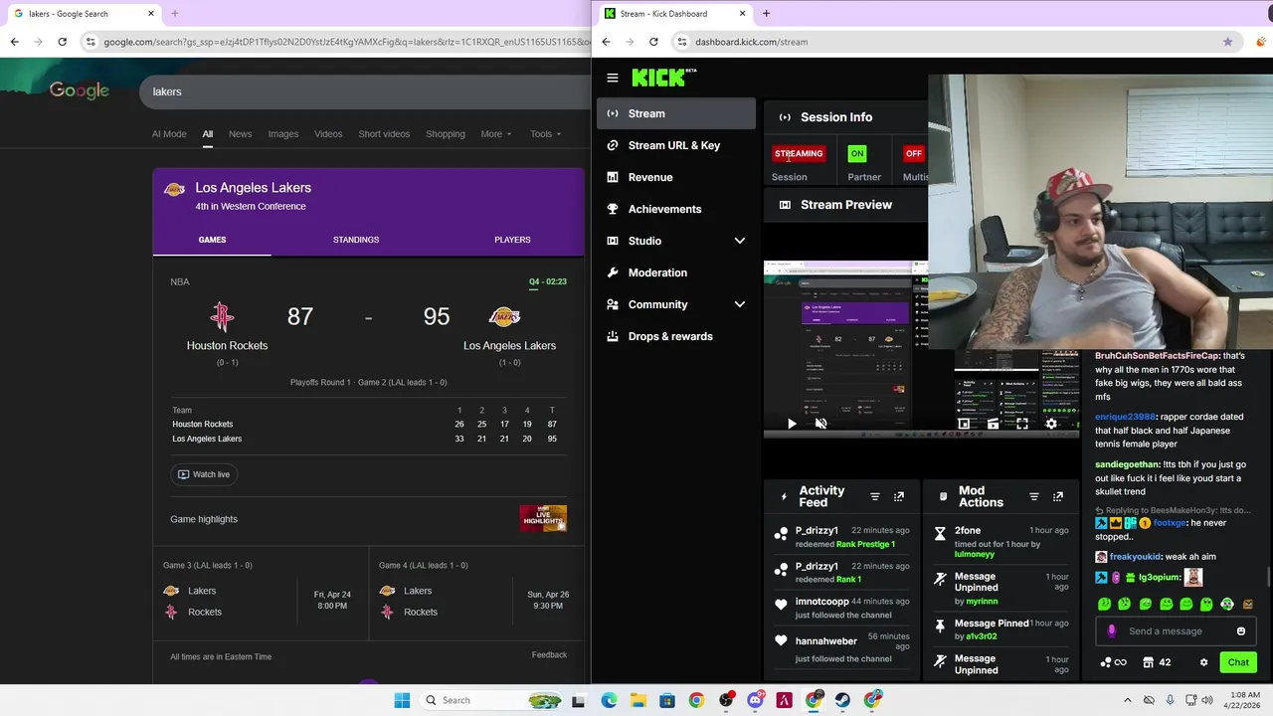The height and width of the screenshot is (716, 1273).
Task: Open Windows Start menu
Action: coord(402,700)
